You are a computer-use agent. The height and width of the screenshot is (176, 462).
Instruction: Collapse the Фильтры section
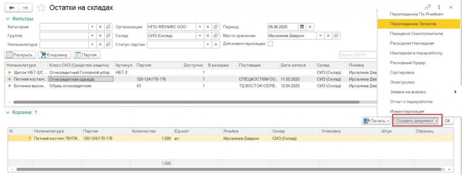(x=19, y=19)
